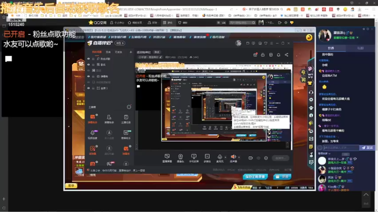Viewport: 378px width, 212px height.
Task: Open the music note icon on the game side rail
Action: point(311,155)
